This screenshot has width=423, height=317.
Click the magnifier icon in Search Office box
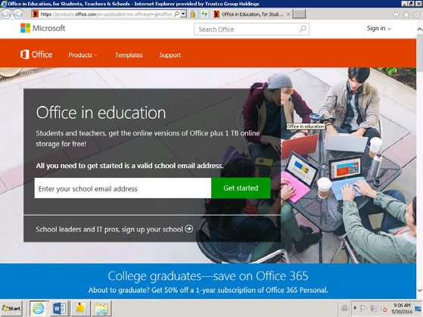(303, 29)
